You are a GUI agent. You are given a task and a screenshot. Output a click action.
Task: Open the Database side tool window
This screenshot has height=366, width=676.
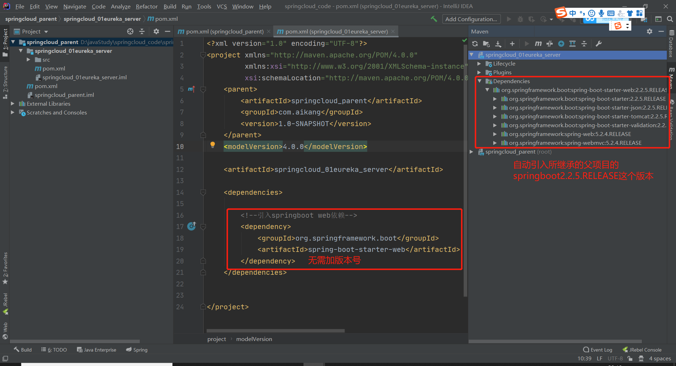tap(671, 44)
